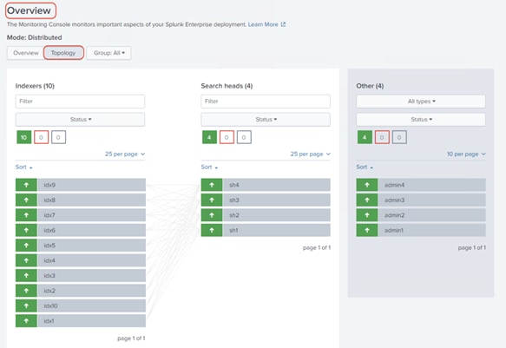Toggle the green 4 up-status filter in Other panel
Image resolution: width=506 pixels, height=348 pixels.
[365, 137]
